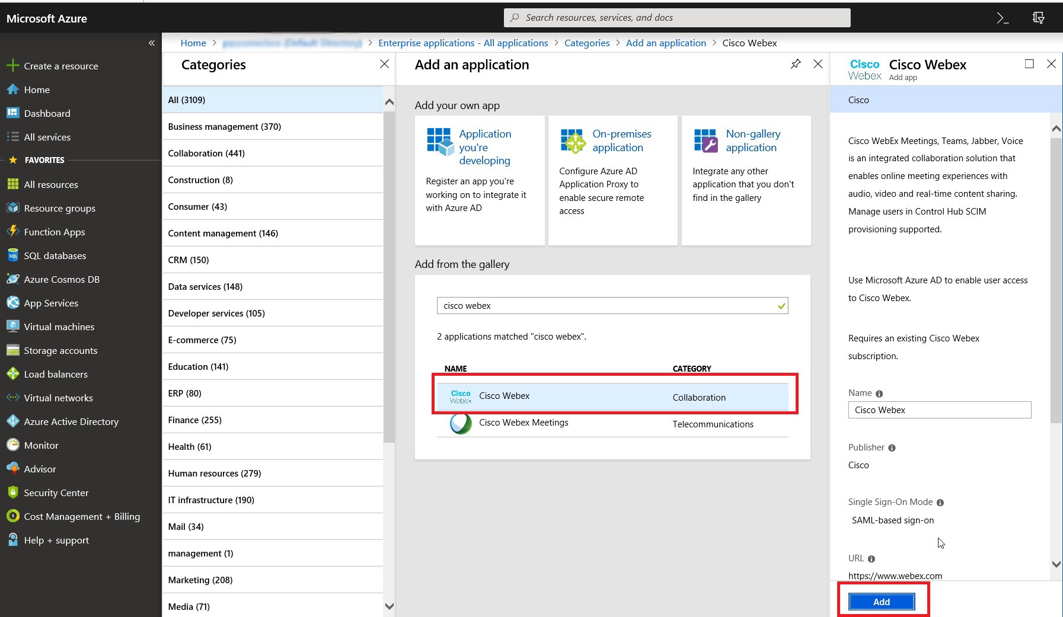Pin the Add an application blade

click(794, 64)
